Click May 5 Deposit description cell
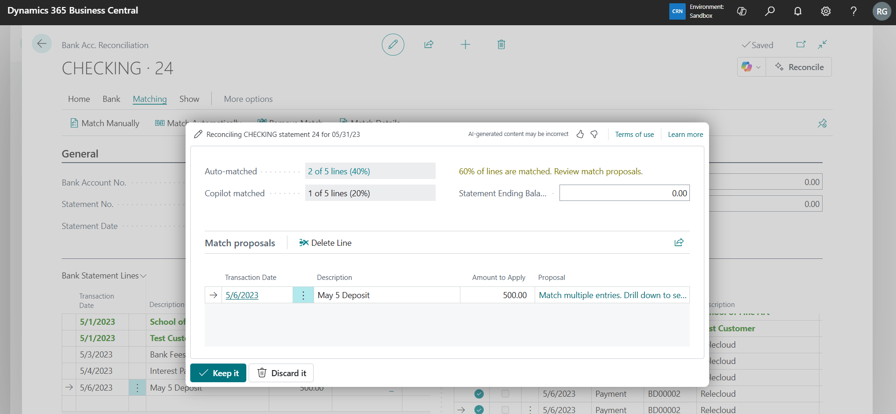Screen dimensions: 896x414 [387, 295]
